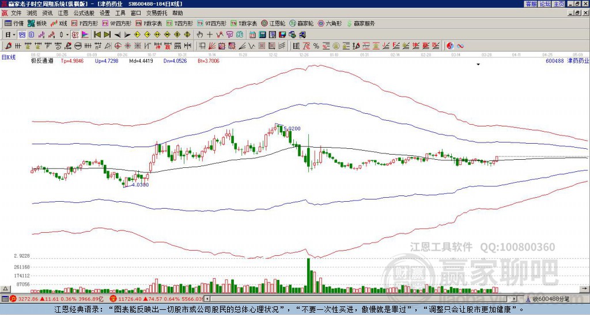Open the 行情 quotes view
Screen dimensions: 590x315
point(14,23)
